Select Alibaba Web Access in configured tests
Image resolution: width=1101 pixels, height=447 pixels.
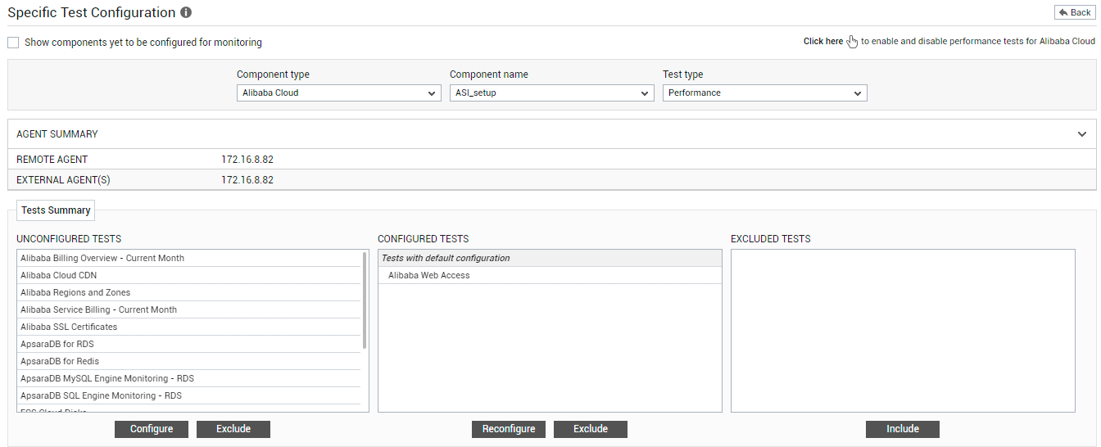click(x=550, y=275)
